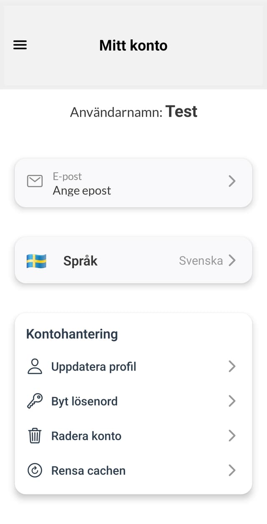Image resolution: width=267 pixels, height=524 pixels.
Task: Click the key password icon
Action: tap(35, 401)
